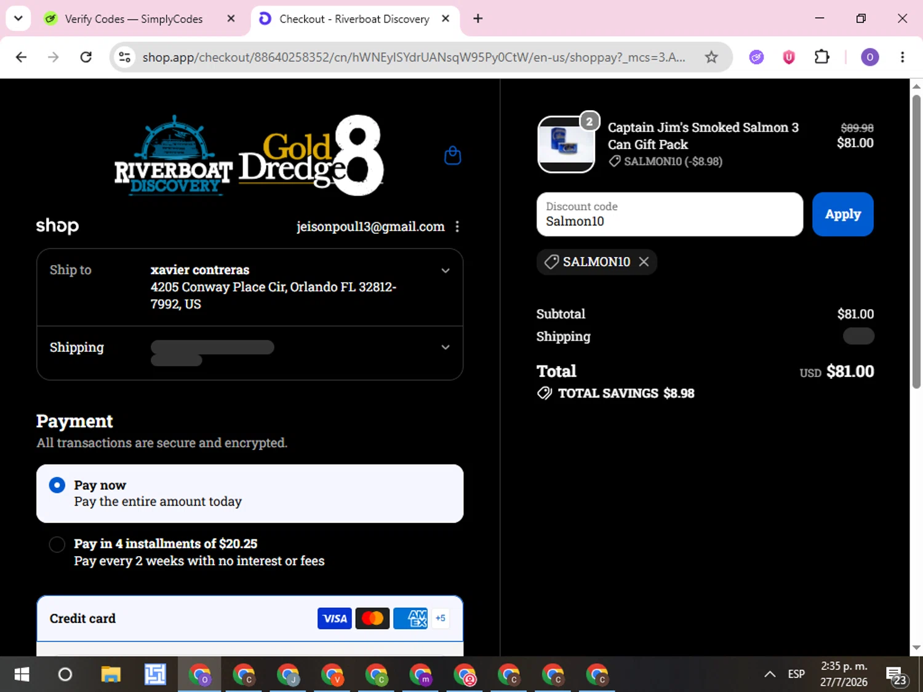Click the TOTAL SAVINGS $8.98 text
923x692 pixels.
[x=626, y=394]
